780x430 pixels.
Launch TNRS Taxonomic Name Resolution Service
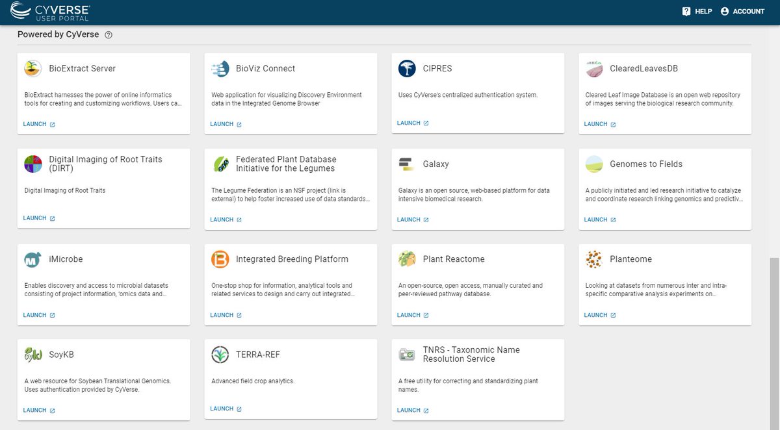pos(413,411)
